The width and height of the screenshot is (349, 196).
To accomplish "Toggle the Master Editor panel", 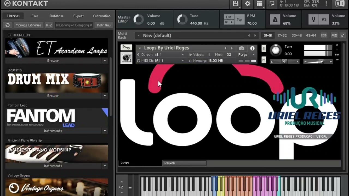I will pyautogui.click(x=124, y=19).
